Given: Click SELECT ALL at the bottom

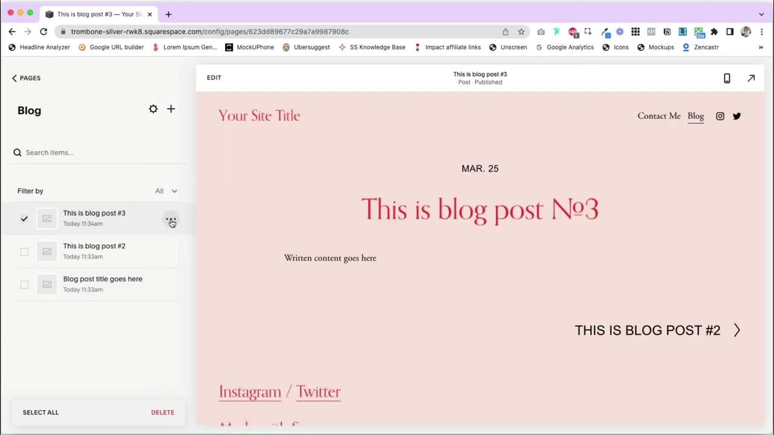Looking at the screenshot, I should (41, 413).
